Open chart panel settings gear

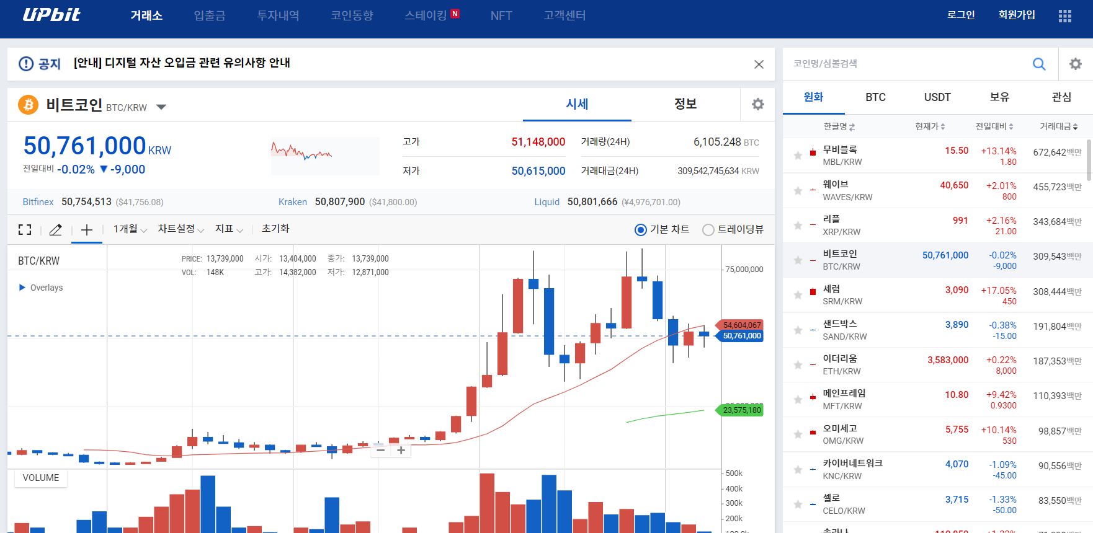pos(758,104)
